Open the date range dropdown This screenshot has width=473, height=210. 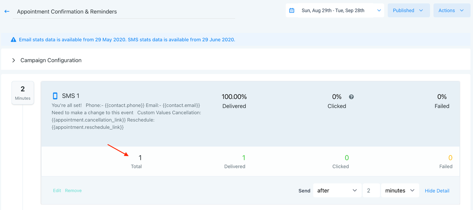[379, 10]
